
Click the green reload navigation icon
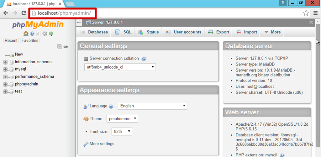51,34
